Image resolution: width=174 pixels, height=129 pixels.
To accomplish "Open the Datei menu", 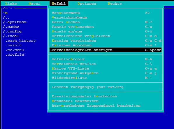I will click(x=34, y=3).
